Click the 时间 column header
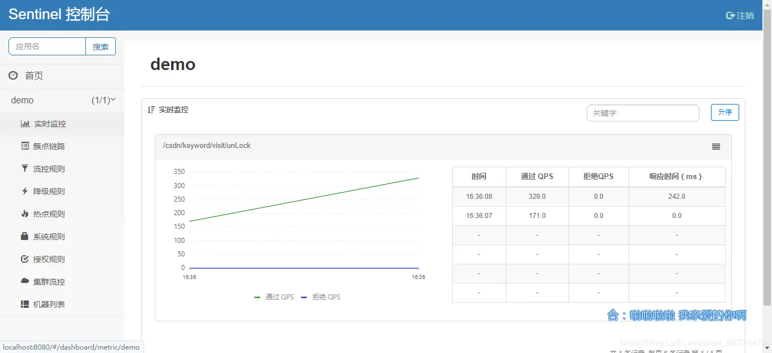 coord(479,177)
